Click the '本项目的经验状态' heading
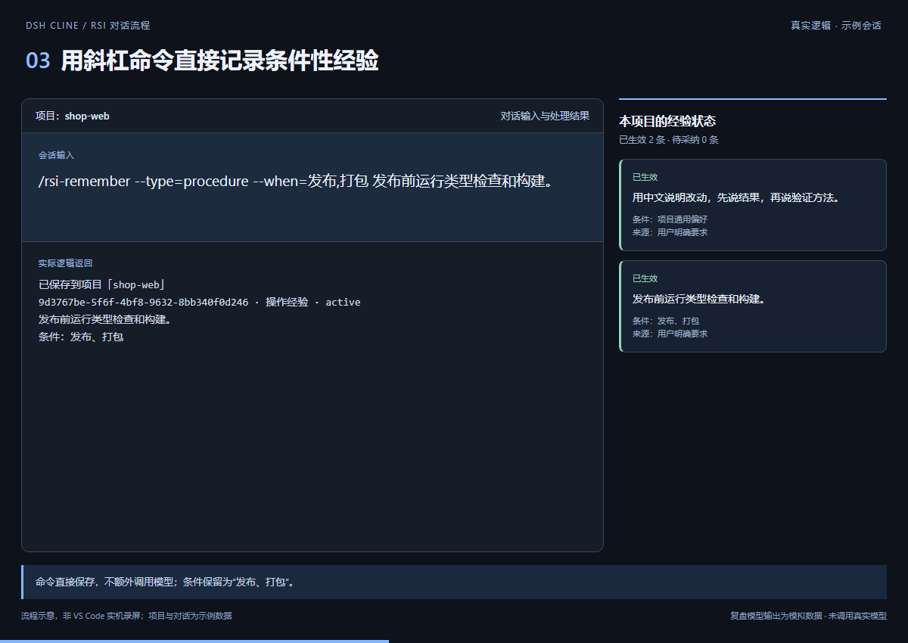This screenshot has width=908, height=643. (x=667, y=121)
